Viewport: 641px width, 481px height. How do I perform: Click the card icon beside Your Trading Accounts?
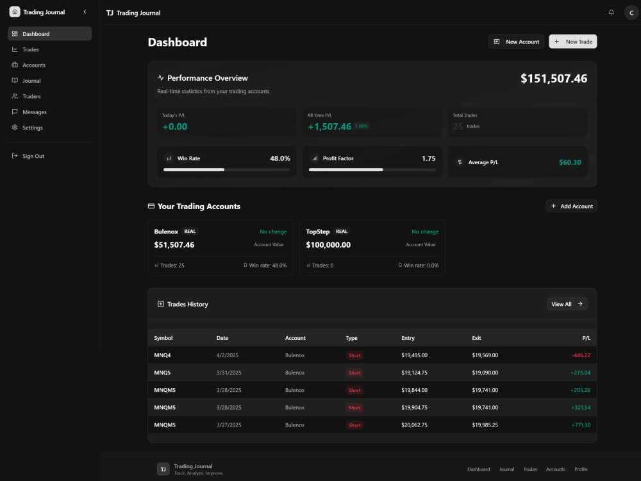(151, 206)
